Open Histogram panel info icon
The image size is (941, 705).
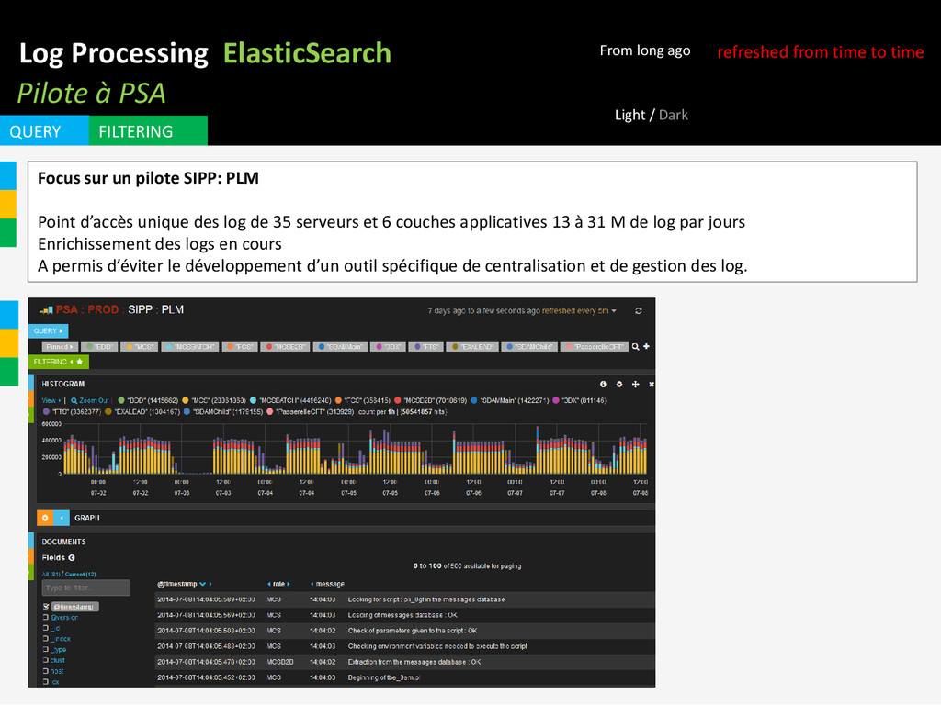tap(603, 385)
